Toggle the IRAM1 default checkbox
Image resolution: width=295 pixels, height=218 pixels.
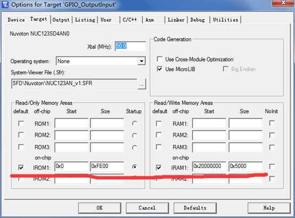[159, 167]
